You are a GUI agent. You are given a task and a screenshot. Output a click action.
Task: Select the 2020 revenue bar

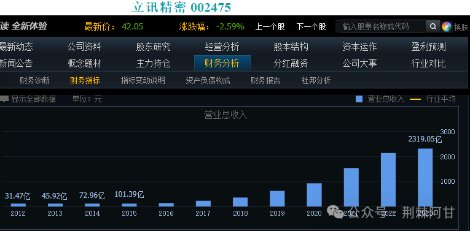pyautogui.click(x=314, y=195)
